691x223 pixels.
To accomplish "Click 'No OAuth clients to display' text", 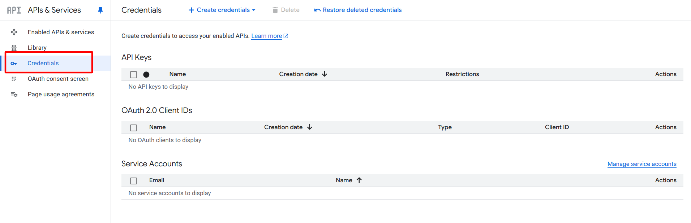I will click(x=165, y=140).
